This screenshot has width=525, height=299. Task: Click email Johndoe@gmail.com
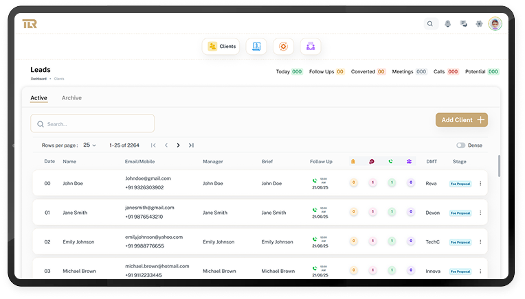click(148, 178)
